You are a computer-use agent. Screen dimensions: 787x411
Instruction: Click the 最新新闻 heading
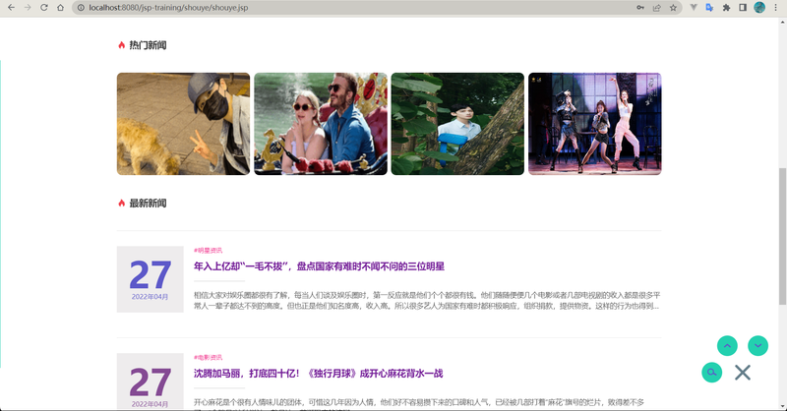click(x=149, y=204)
